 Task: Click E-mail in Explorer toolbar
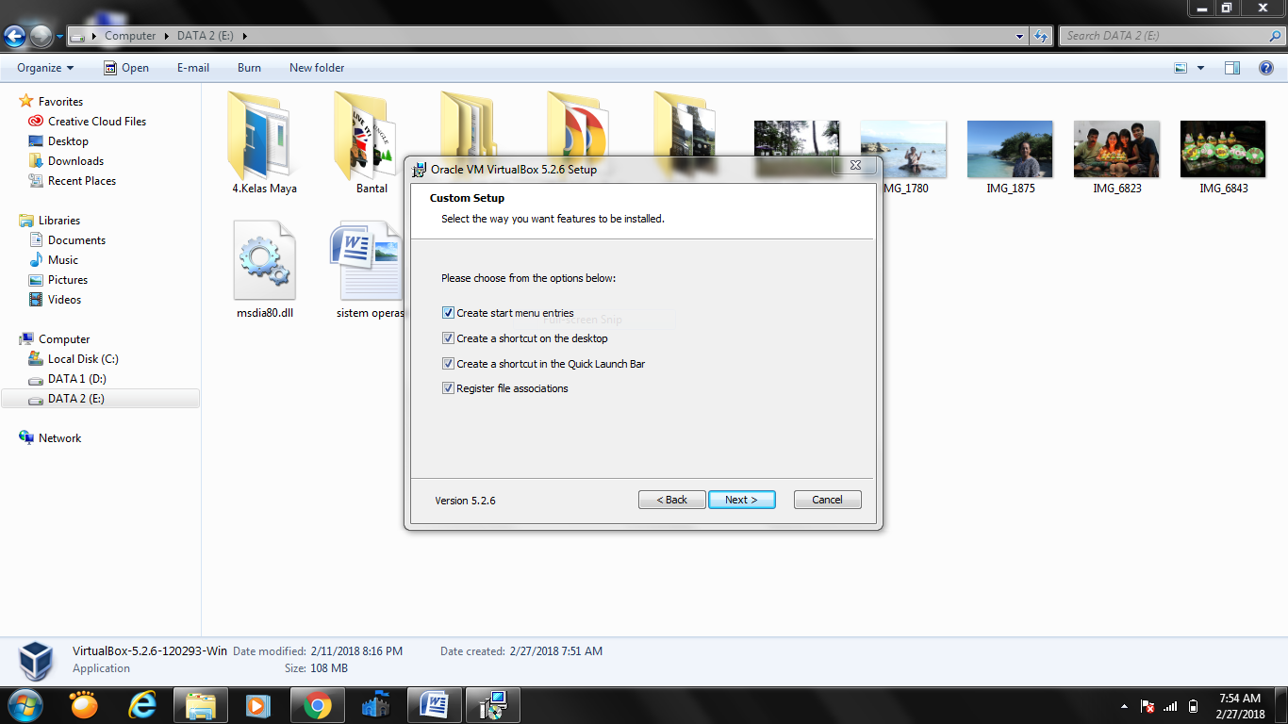pos(193,68)
